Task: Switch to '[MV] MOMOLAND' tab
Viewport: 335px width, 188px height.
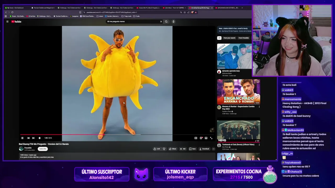Action: (227, 8)
